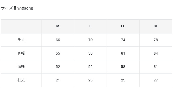Select the 3L size column header
The width and height of the screenshot is (173, 110).
click(x=156, y=26)
